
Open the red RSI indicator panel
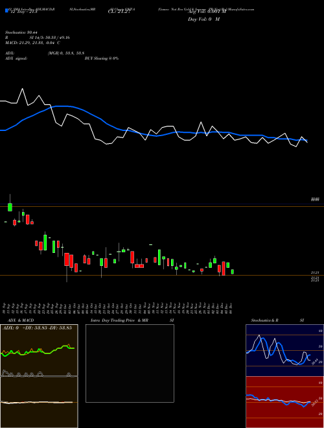pyautogui.click(x=284, y=402)
